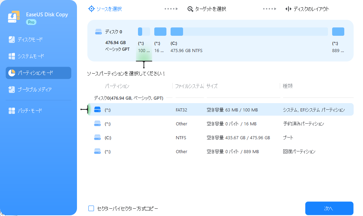Click 空き容量 0 バイト / 16 MB
Viewport: 363px width, 216px height.
232,124
